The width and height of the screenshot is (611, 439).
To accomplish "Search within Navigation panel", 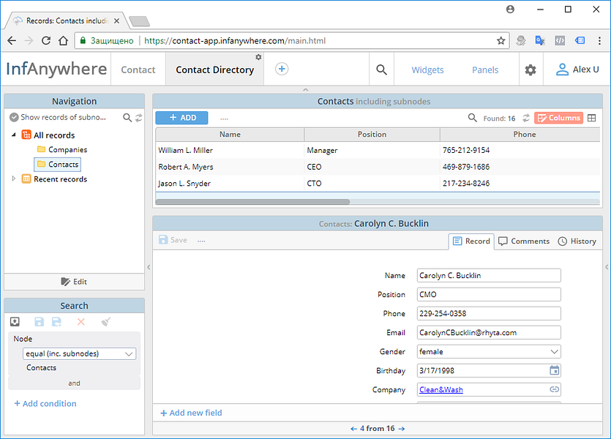I will point(127,117).
